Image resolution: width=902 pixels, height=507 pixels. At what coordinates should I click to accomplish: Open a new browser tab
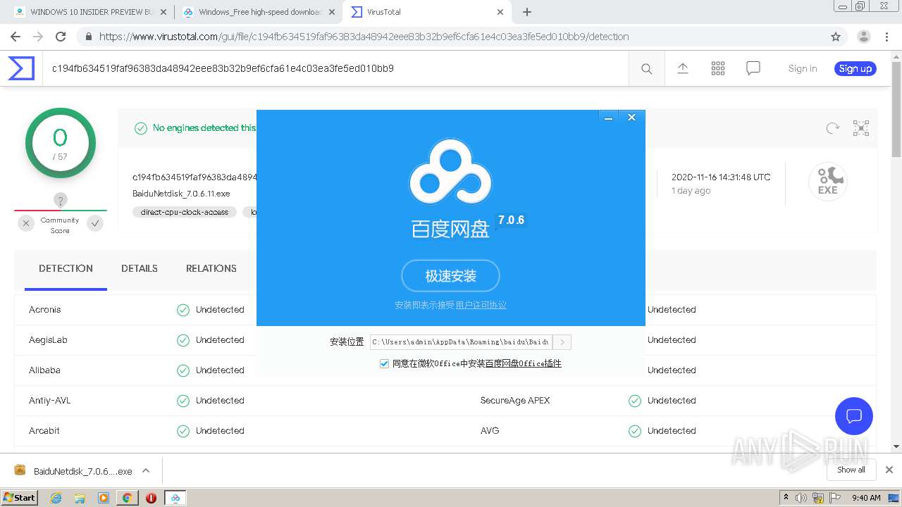[x=527, y=12]
